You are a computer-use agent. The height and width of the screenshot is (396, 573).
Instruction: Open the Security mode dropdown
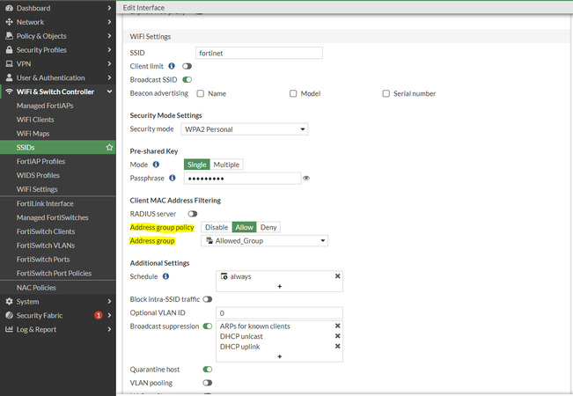tap(245, 129)
